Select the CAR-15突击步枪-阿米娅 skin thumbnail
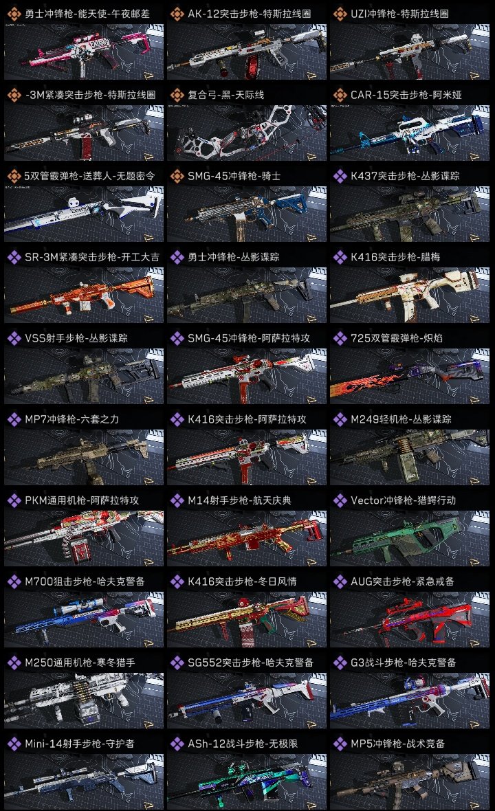 click(410, 133)
